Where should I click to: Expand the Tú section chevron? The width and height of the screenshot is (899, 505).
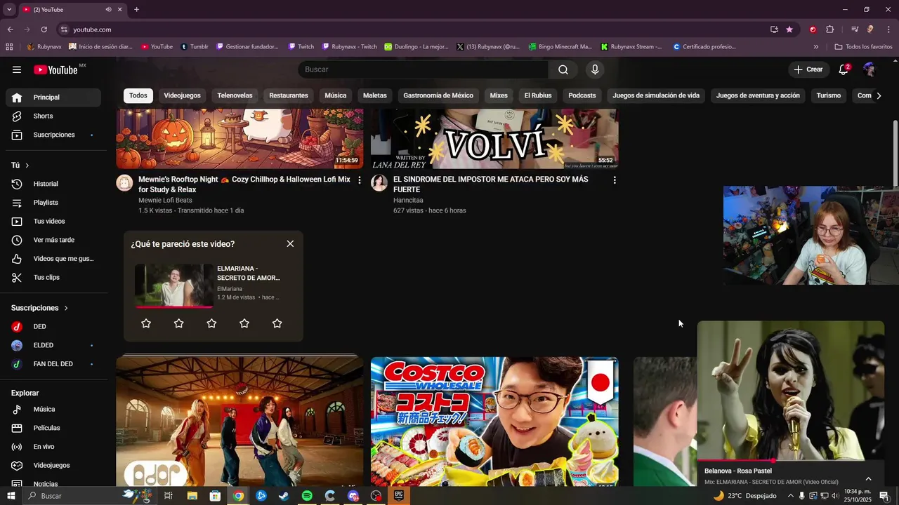coord(27,166)
